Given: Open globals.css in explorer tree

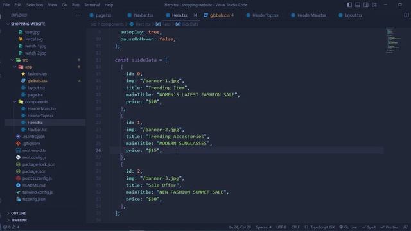Looking at the screenshot, I should tap(37, 81).
